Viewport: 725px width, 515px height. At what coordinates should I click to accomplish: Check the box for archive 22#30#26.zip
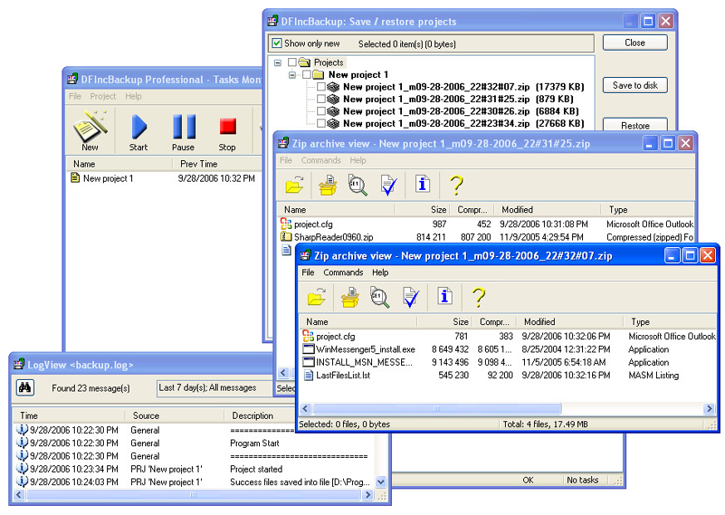321,111
